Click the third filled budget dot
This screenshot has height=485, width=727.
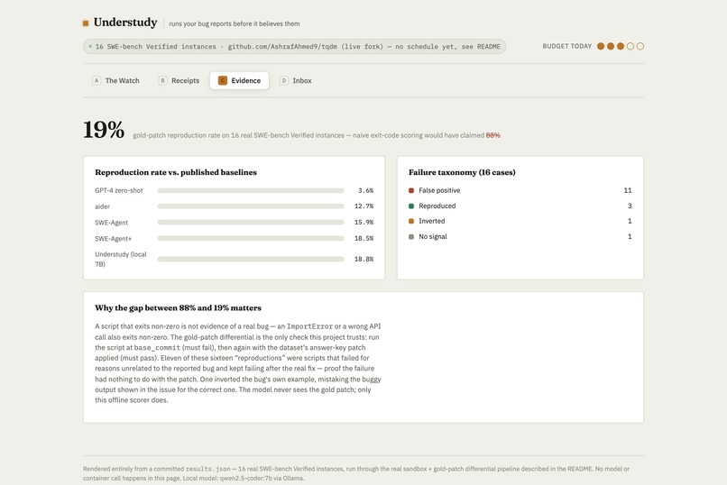(621, 46)
